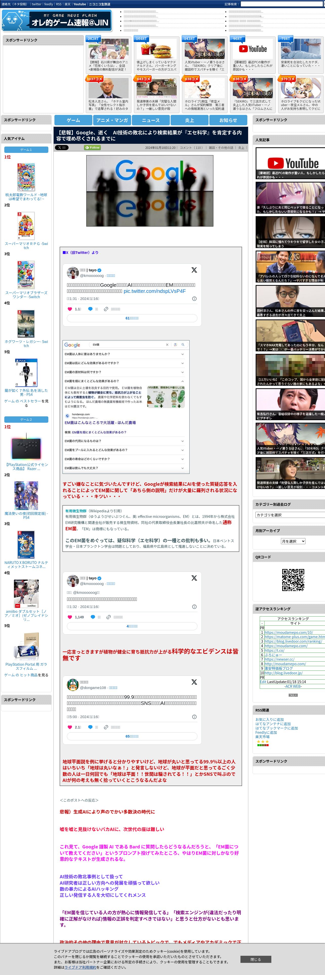Like the dongame108 tweet with the heart
325x975 pixels.
pos(70,727)
